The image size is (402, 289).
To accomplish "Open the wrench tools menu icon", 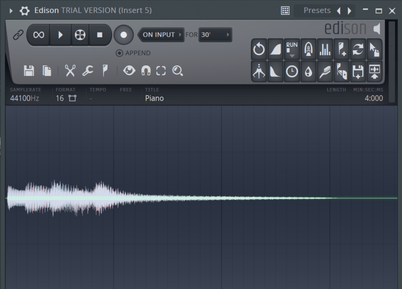I will (87, 71).
